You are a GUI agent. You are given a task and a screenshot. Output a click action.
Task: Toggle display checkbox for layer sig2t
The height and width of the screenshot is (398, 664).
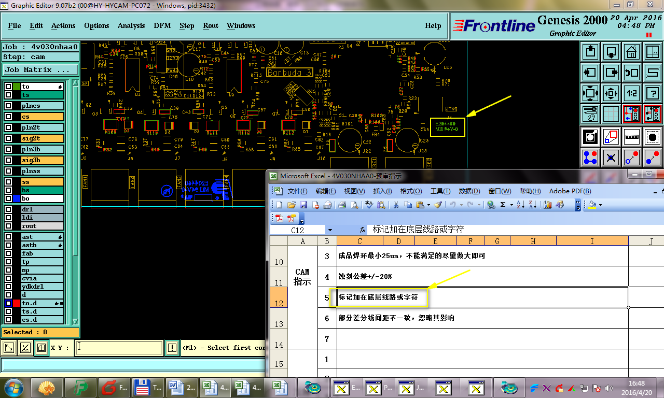coord(8,138)
